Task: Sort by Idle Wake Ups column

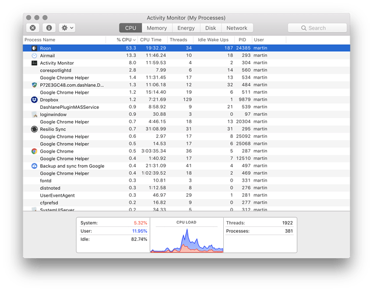Action: 214,40
